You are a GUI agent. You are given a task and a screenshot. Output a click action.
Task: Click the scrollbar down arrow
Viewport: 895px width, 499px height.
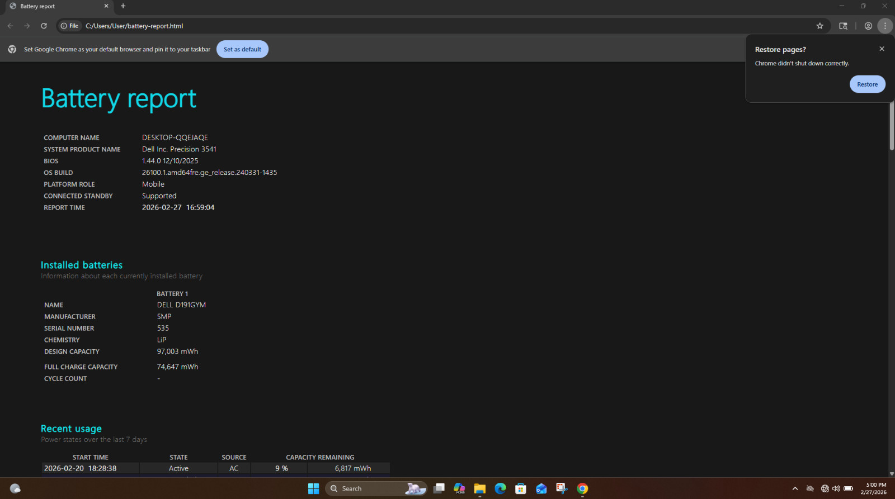pyautogui.click(x=892, y=474)
